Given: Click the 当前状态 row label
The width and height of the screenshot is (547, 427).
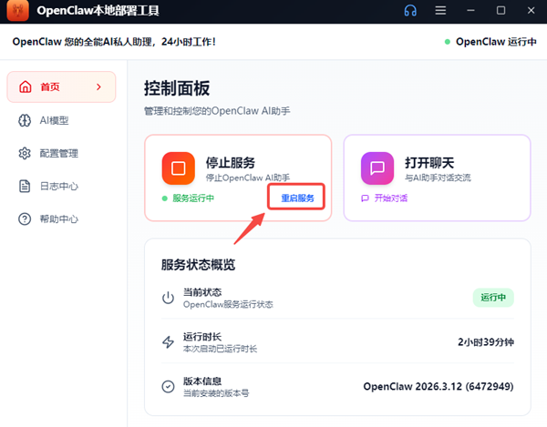Looking at the screenshot, I should pos(202,292).
